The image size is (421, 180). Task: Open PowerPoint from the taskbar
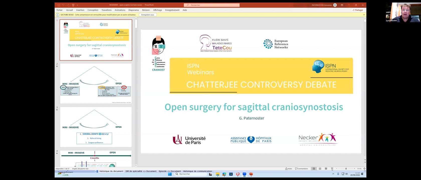tap(251, 174)
